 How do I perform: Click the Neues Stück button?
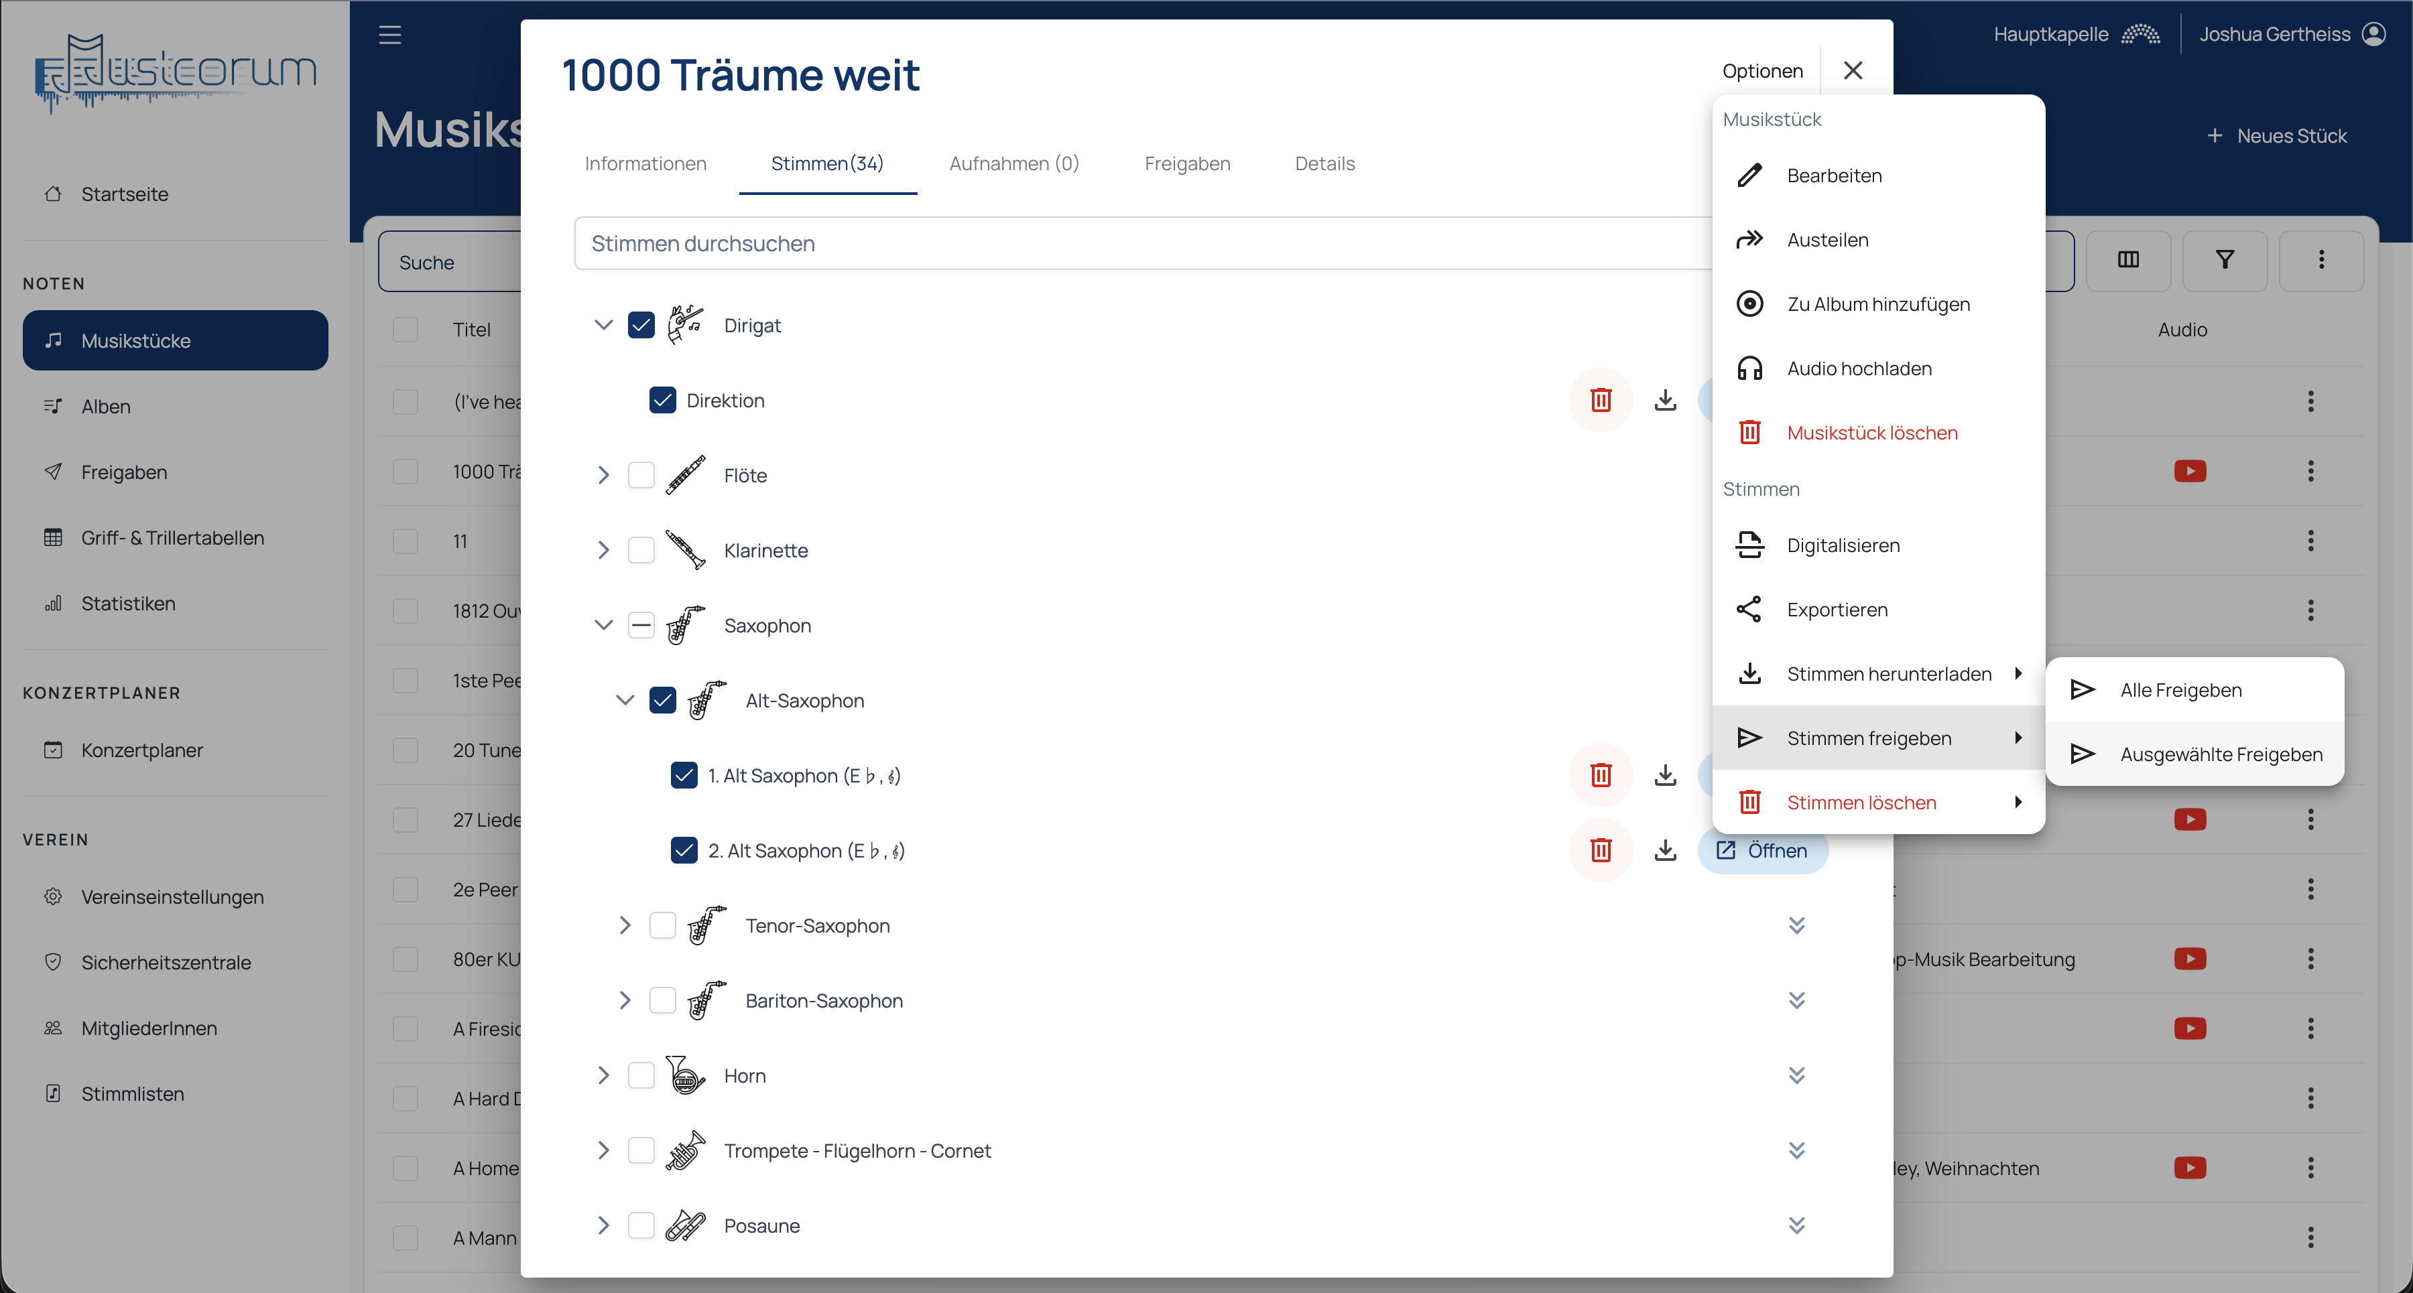coord(2276,136)
